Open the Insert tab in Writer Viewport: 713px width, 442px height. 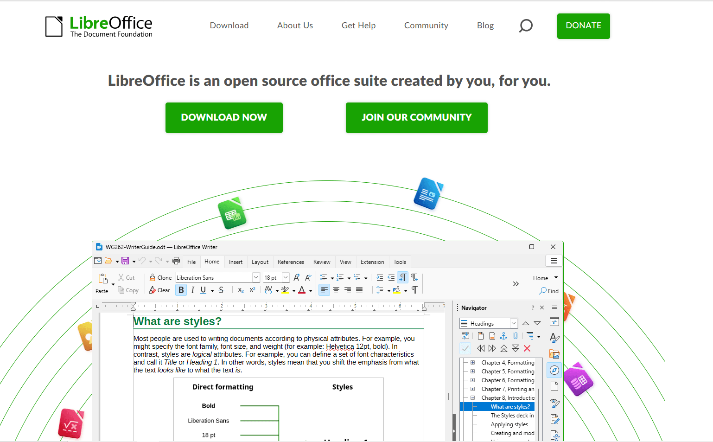pyautogui.click(x=236, y=262)
